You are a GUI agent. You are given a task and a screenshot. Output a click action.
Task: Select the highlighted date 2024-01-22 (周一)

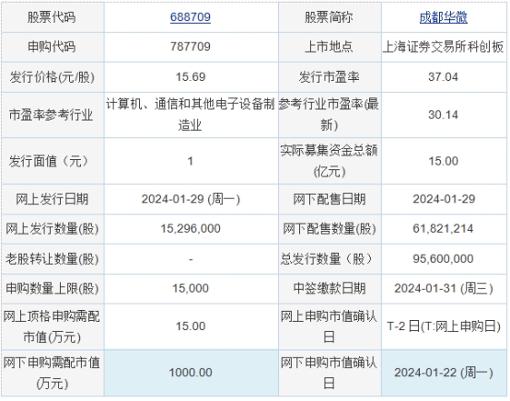(x=444, y=372)
